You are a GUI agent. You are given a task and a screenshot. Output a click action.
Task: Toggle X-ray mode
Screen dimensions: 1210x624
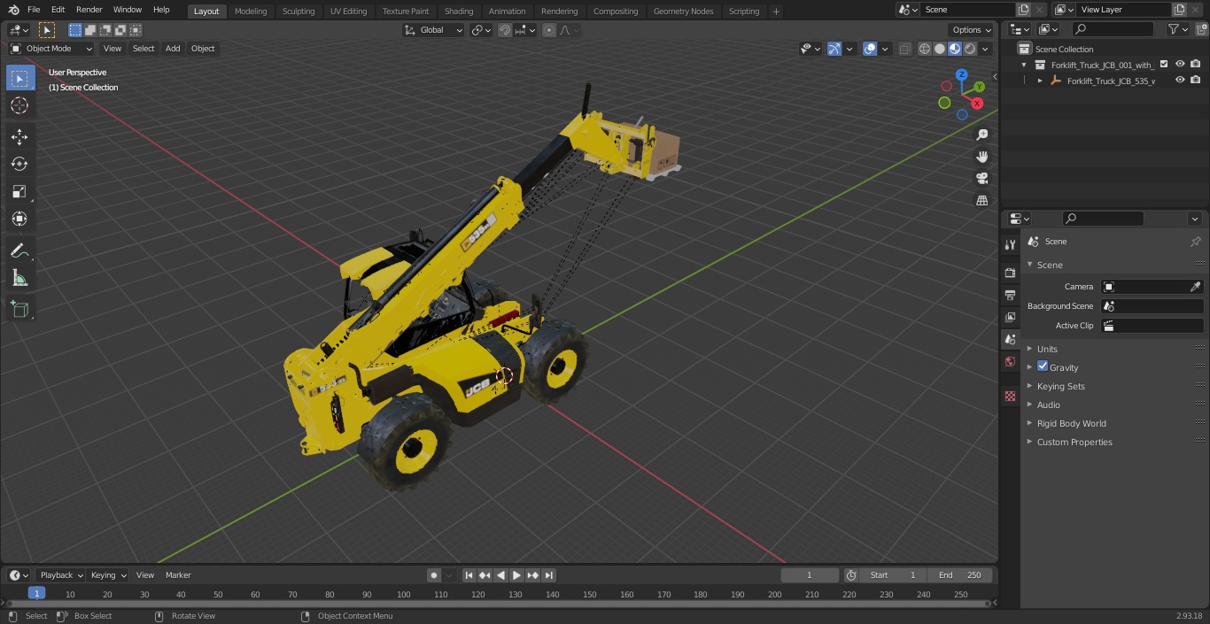[904, 49]
